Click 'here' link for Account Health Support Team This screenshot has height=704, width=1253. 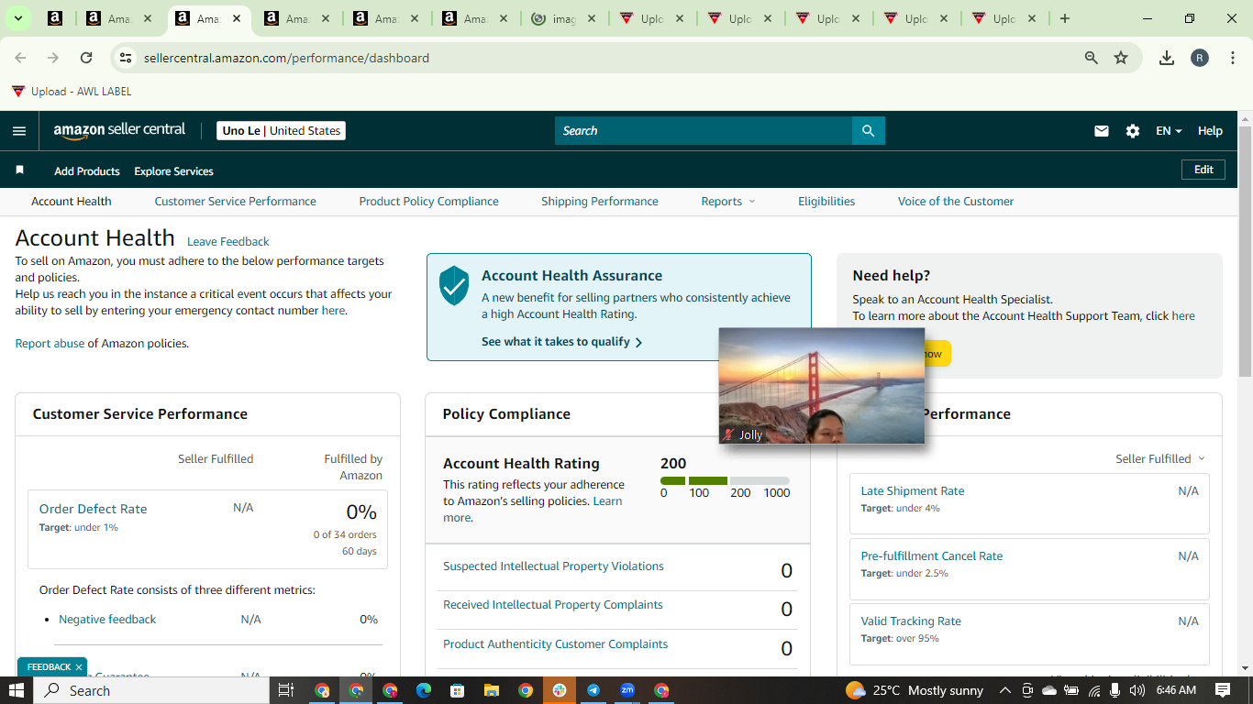point(1183,316)
